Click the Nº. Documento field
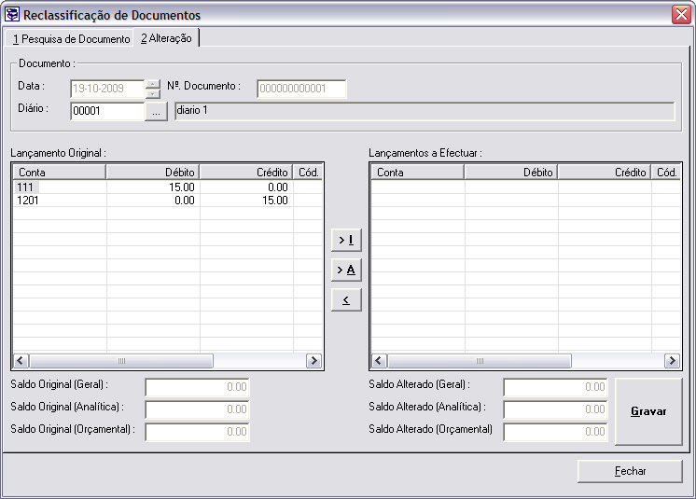The image size is (696, 499). tap(301, 89)
